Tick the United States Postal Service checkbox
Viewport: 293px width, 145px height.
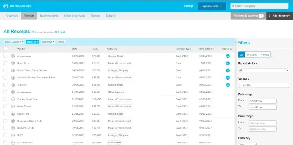pyautogui.click(x=5, y=70)
